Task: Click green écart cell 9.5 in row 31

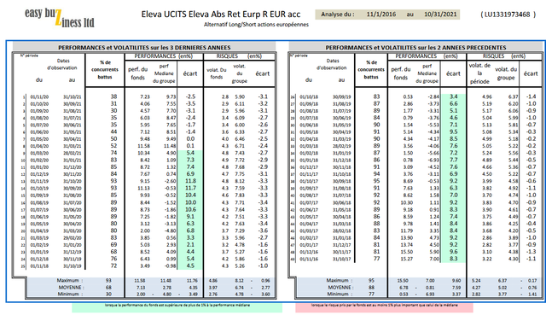Action: pos(453,132)
